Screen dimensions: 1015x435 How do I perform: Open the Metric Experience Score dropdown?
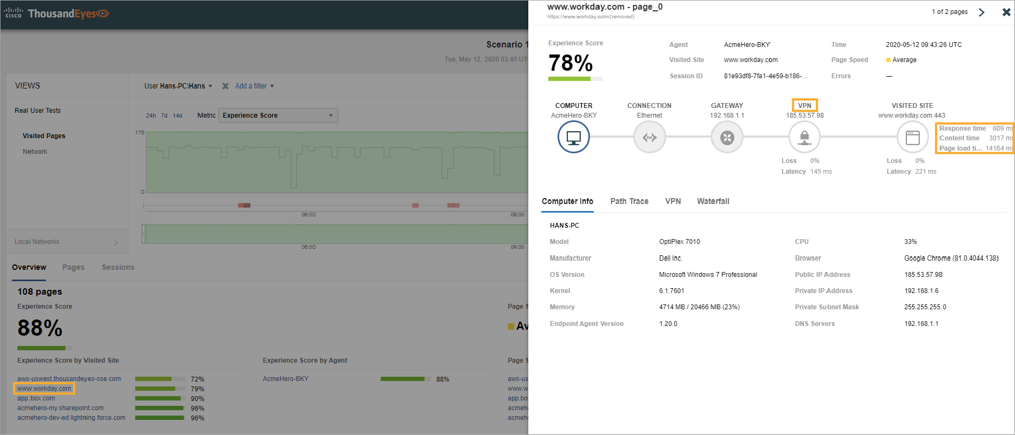pos(278,115)
